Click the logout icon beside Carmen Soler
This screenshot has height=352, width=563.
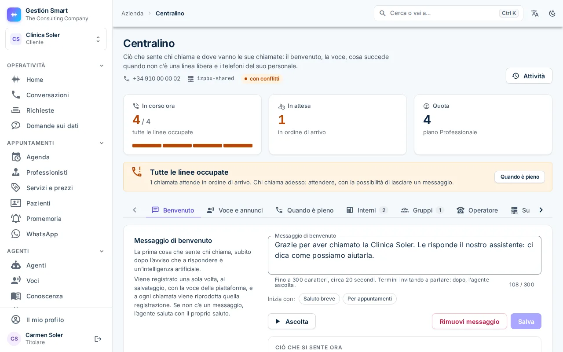(x=98, y=339)
